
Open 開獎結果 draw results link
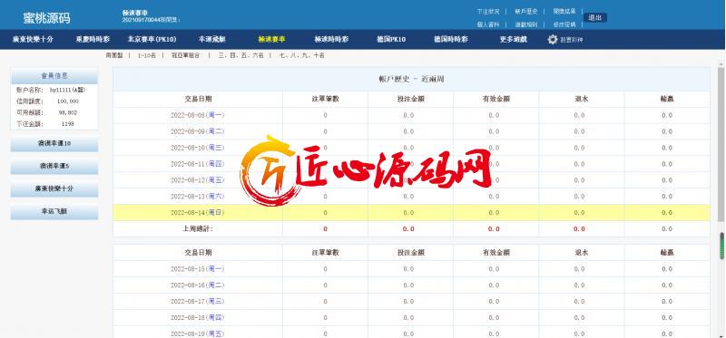click(x=564, y=11)
